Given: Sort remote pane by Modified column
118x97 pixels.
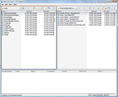Looking at the screenshot, I should pyautogui.click(x=110, y=11).
